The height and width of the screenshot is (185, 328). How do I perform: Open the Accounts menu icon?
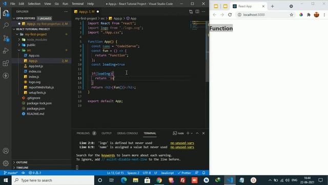6,151
